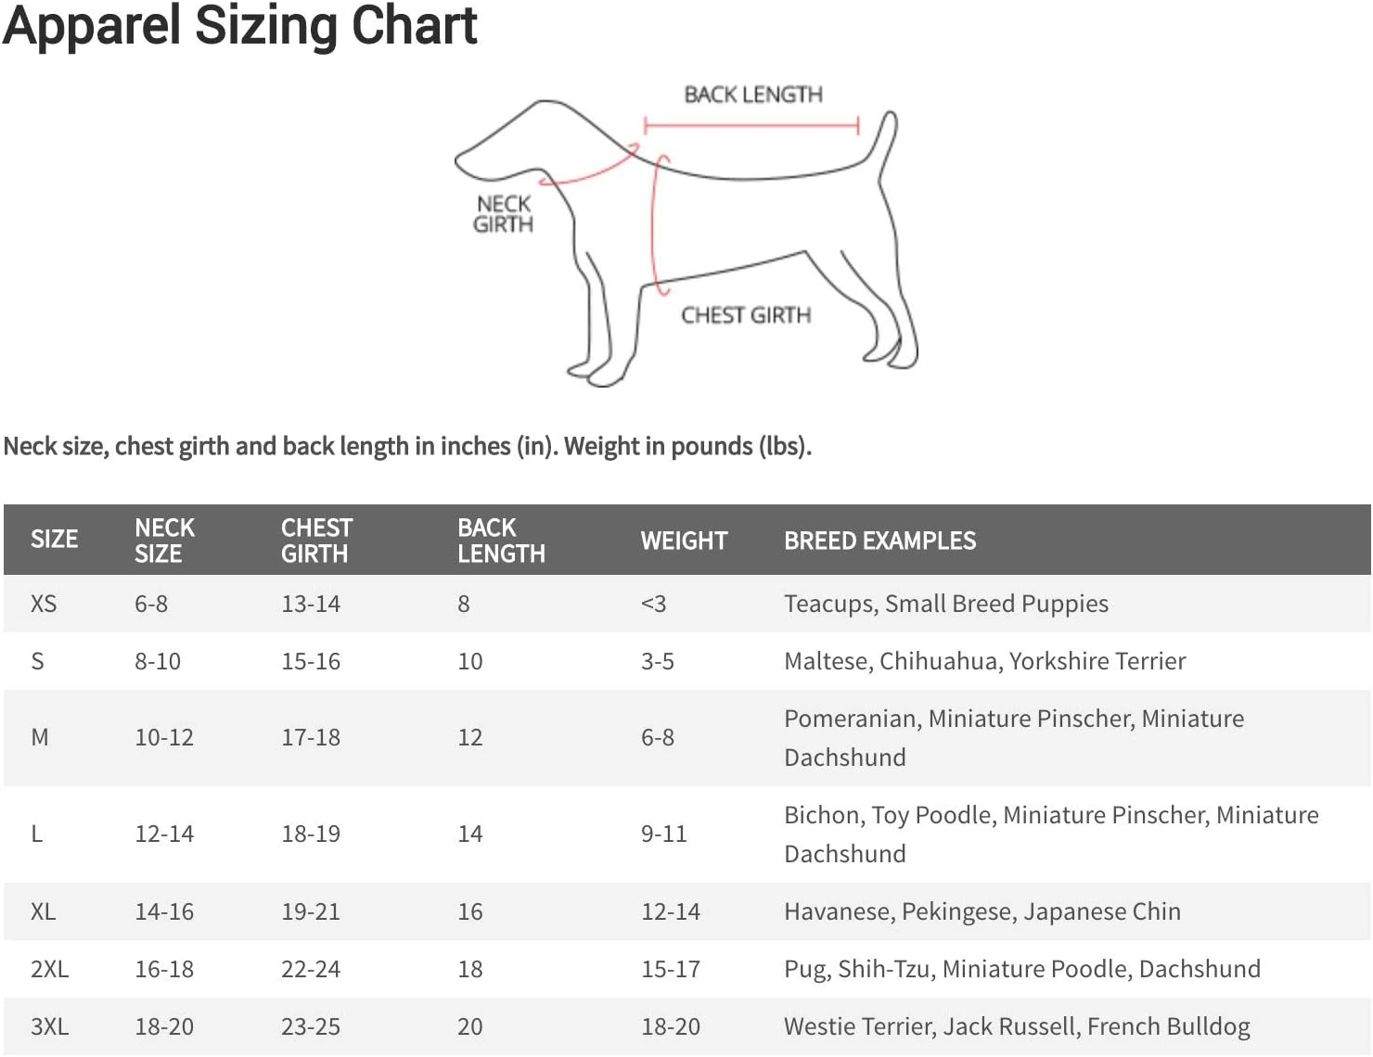The image size is (1373, 1057).
Task: Click the 3XL size row label
Action: tap(50, 1026)
